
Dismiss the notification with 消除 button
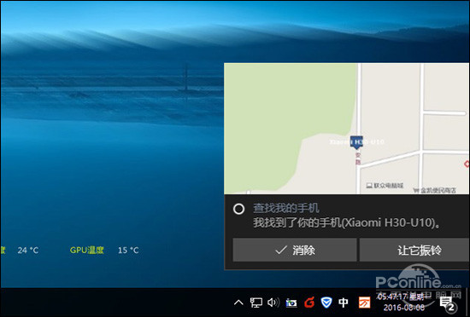click(295, 250)
